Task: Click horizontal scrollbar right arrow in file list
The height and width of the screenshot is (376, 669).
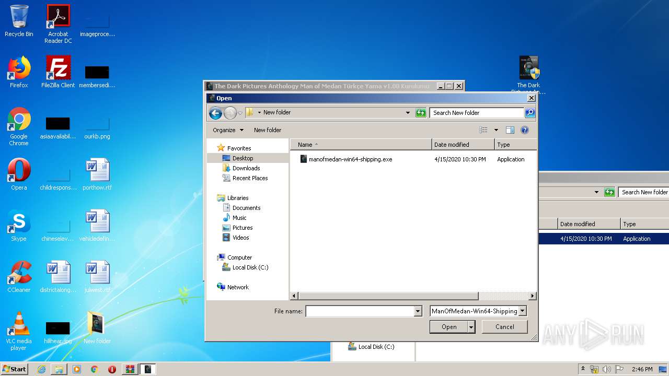Action: pos(532,296)
